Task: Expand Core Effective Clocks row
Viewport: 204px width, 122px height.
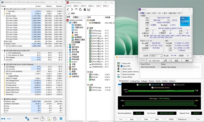Action: (x=4, y=46)
